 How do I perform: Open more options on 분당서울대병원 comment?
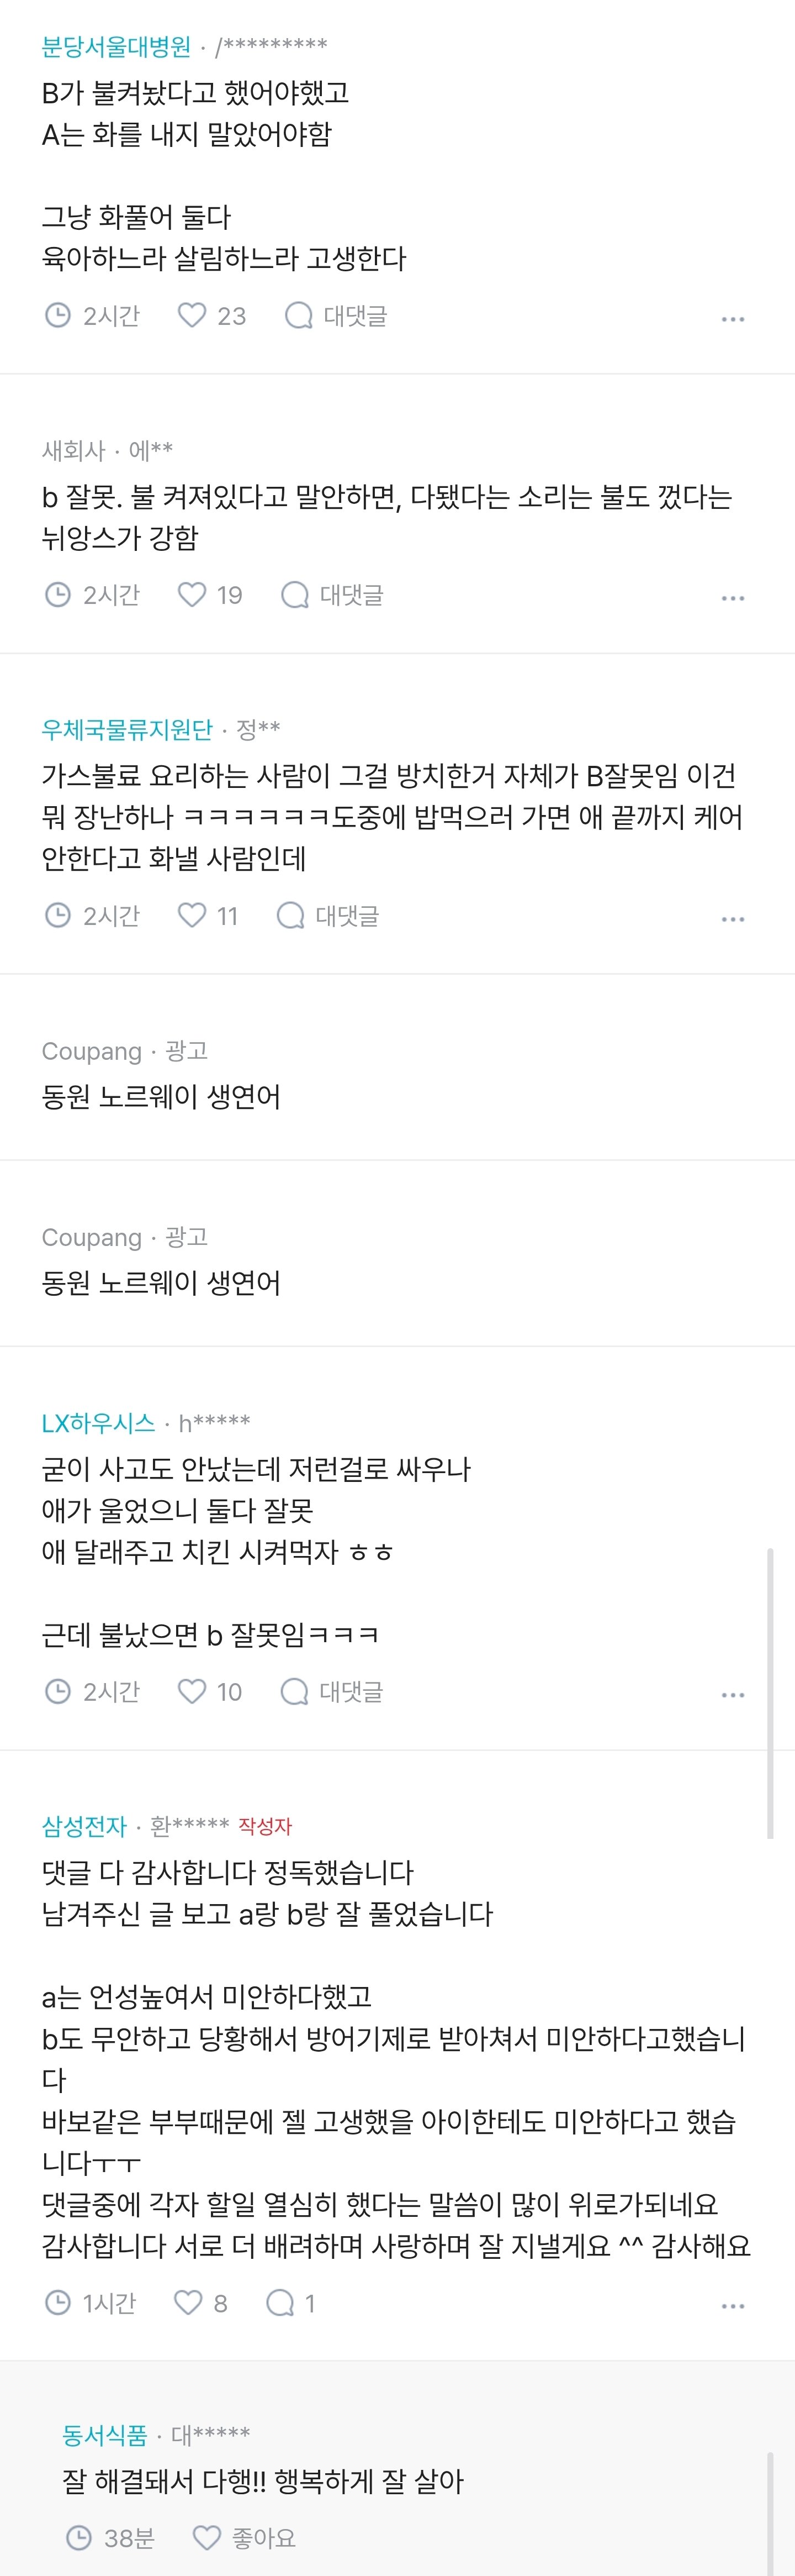coord(733,319)
